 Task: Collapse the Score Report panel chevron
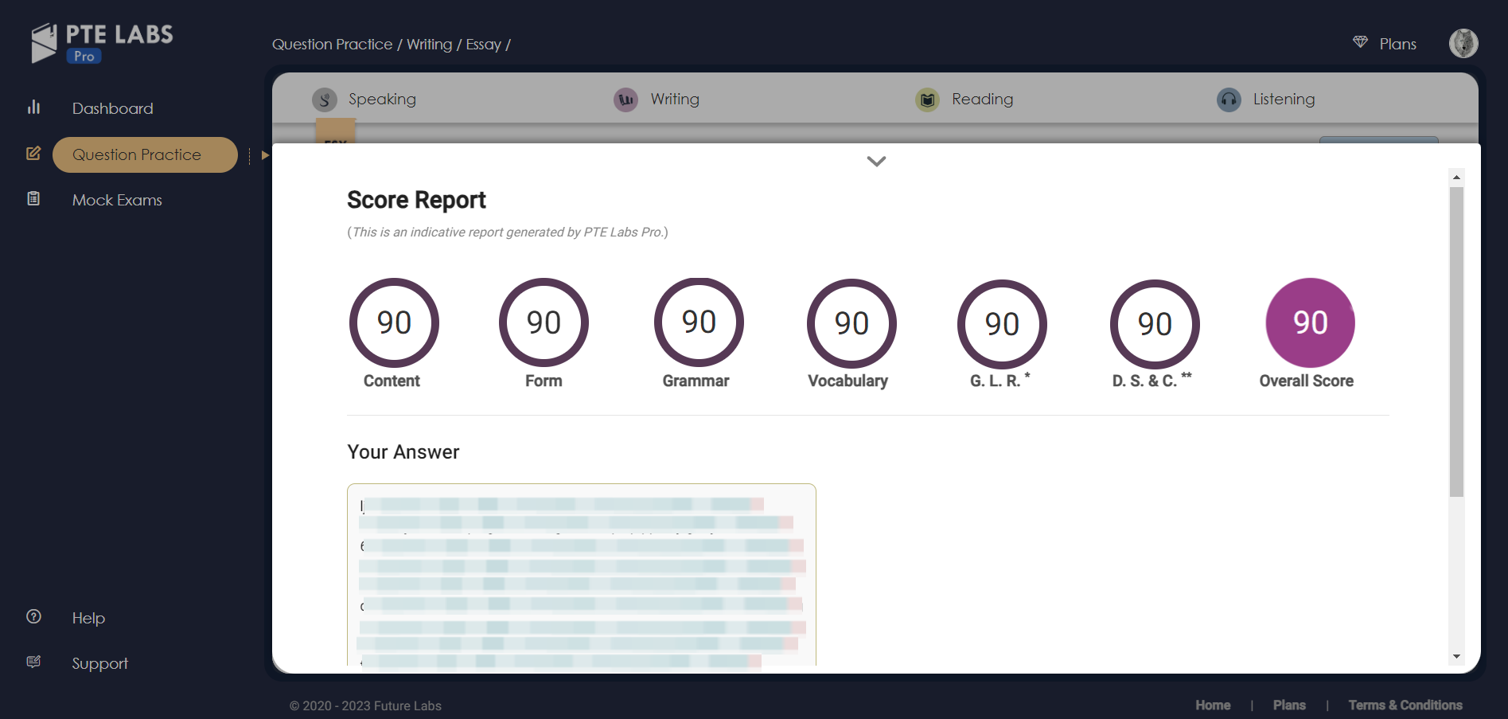[x=876, y=161]
